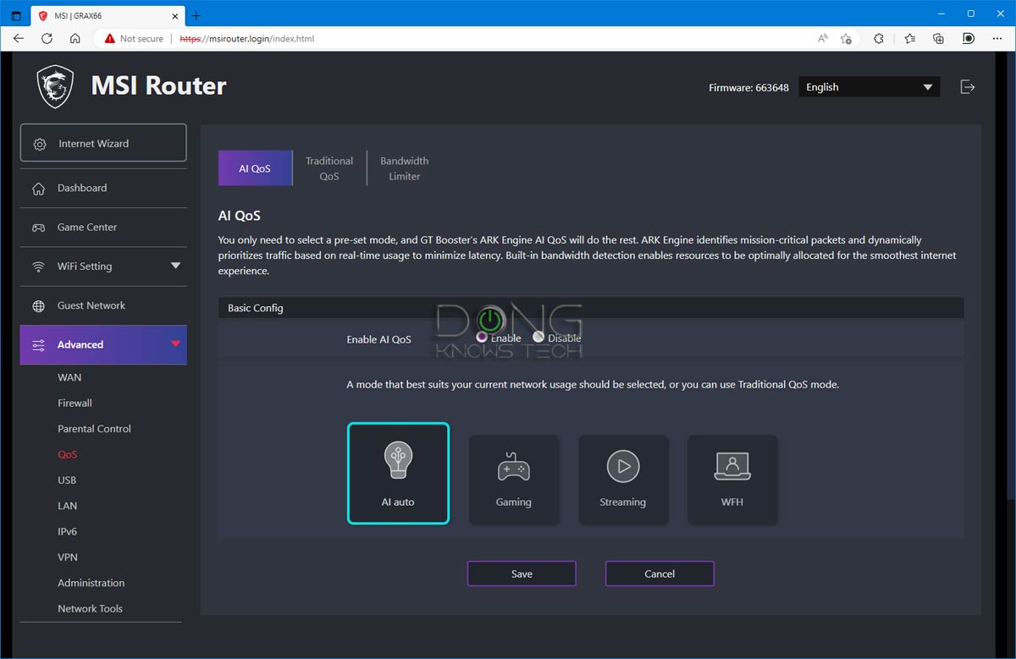Click the logout icon beside the language selector
This screenshot has height=659, width=1016.
[968, 87]
